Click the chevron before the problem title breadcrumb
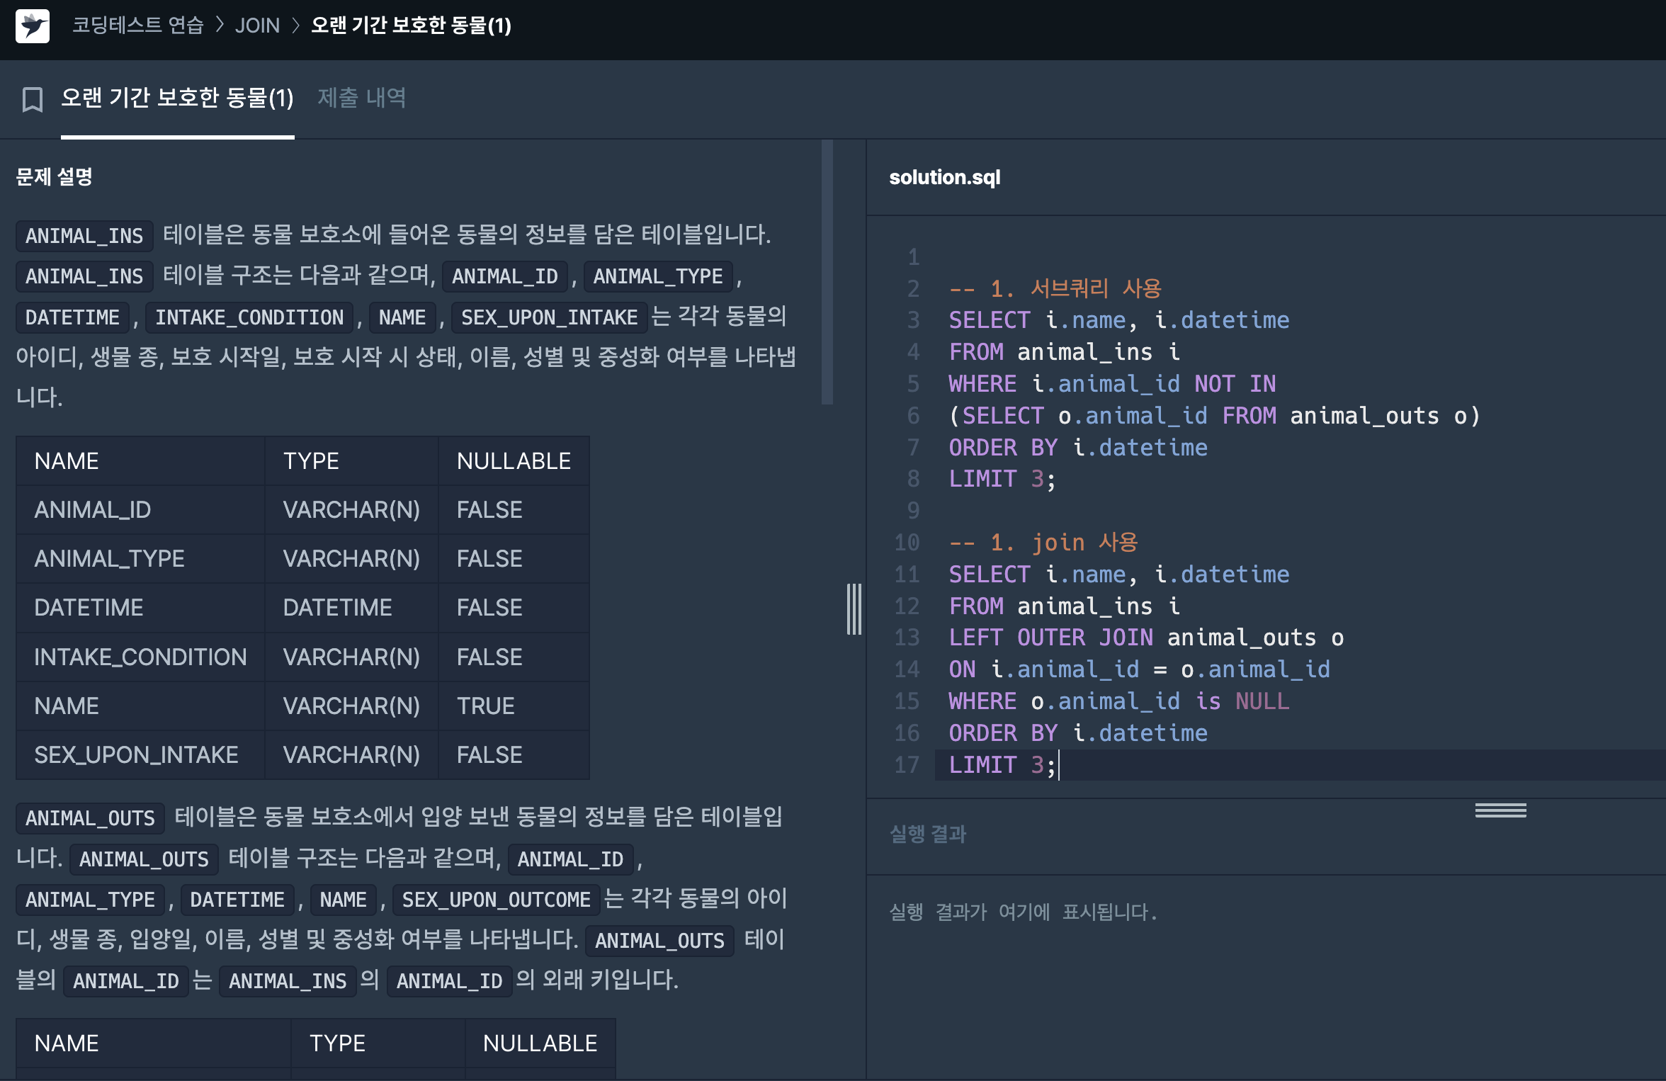Screen dimensions: 1666x1081 coord(296,26)
